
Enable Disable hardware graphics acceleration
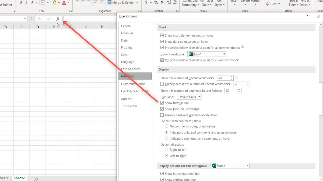point(162,115)
